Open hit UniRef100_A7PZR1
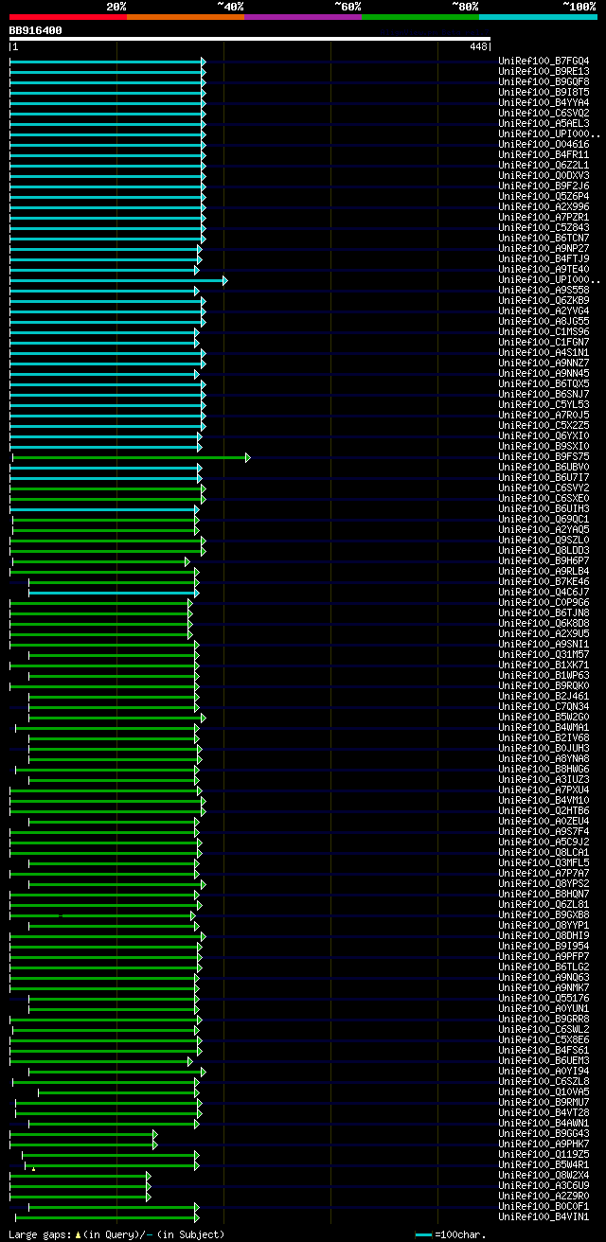 point(544,218)
